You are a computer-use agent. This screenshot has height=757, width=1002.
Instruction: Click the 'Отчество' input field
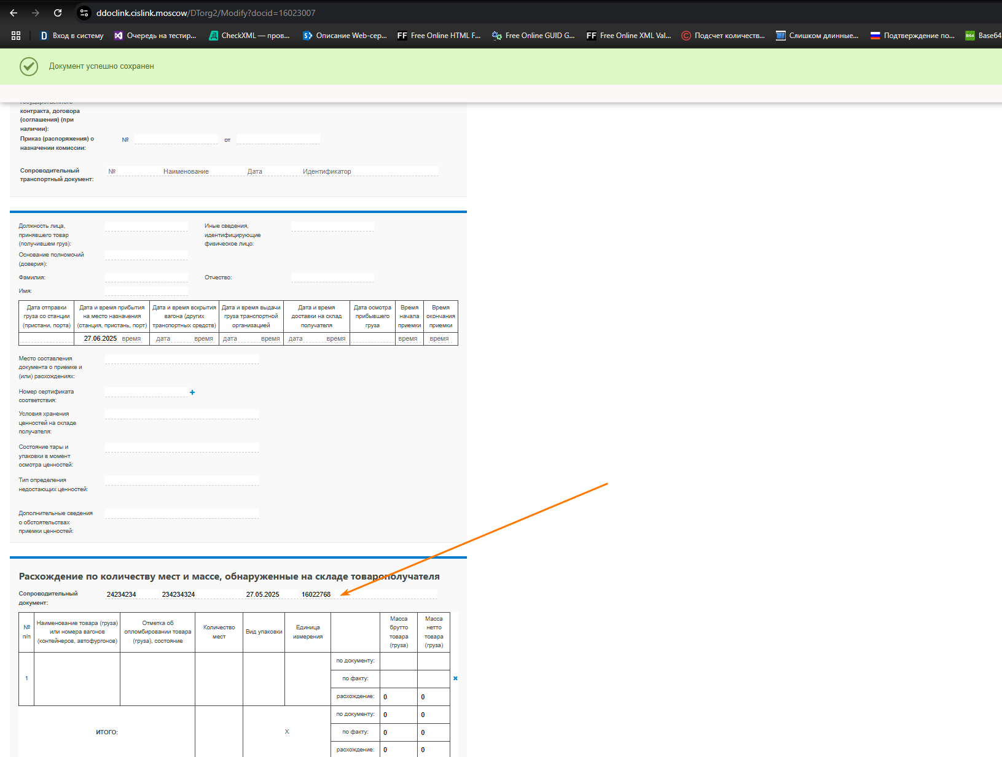[332, 278]
